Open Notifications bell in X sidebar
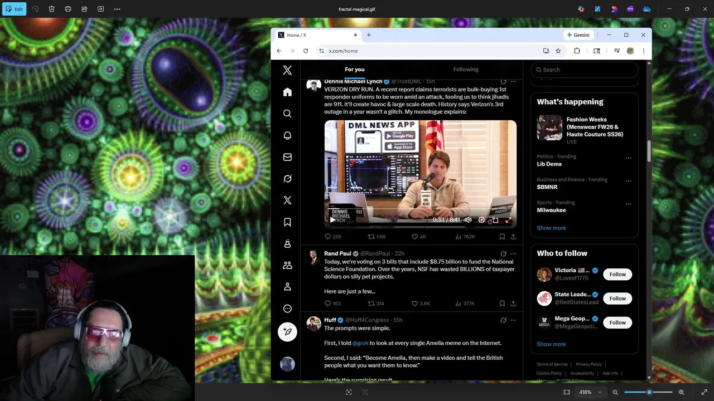714x401 pixels. tap(287, 135)
